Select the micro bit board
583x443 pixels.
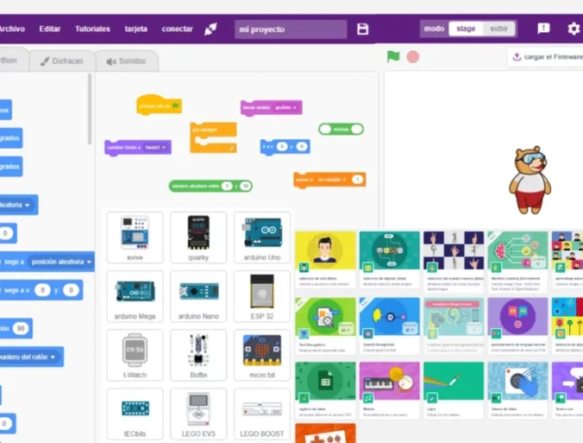coord(262,355)
